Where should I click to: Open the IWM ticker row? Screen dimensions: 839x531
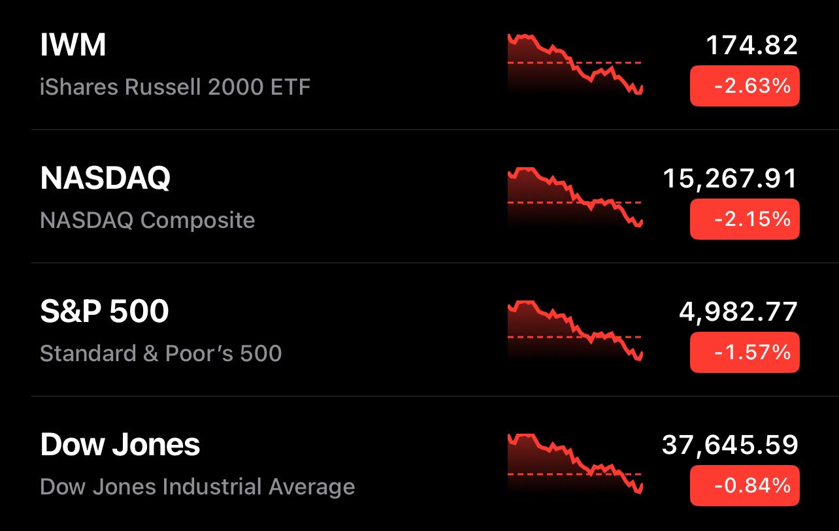(x=419, y=65)
